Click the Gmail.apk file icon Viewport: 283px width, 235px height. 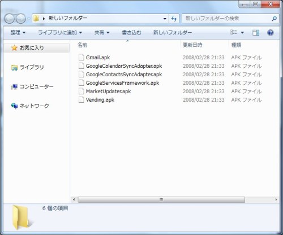click(81, 57)
